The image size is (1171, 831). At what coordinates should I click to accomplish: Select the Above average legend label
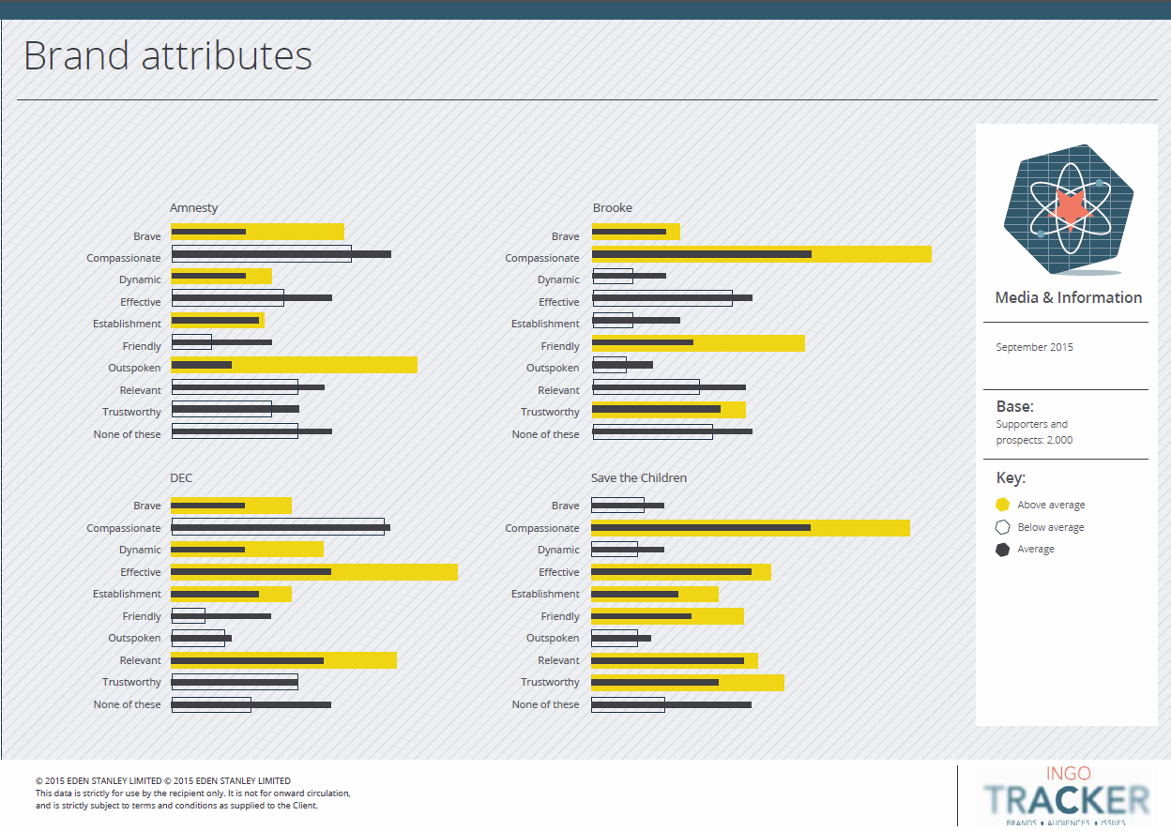[1051, 505]
